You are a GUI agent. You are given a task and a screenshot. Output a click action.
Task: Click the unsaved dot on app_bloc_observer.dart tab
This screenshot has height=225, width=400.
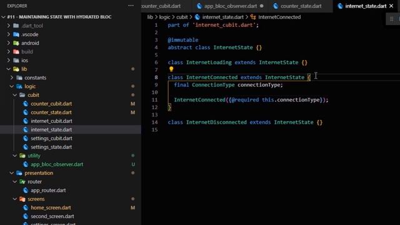(262, 6)
